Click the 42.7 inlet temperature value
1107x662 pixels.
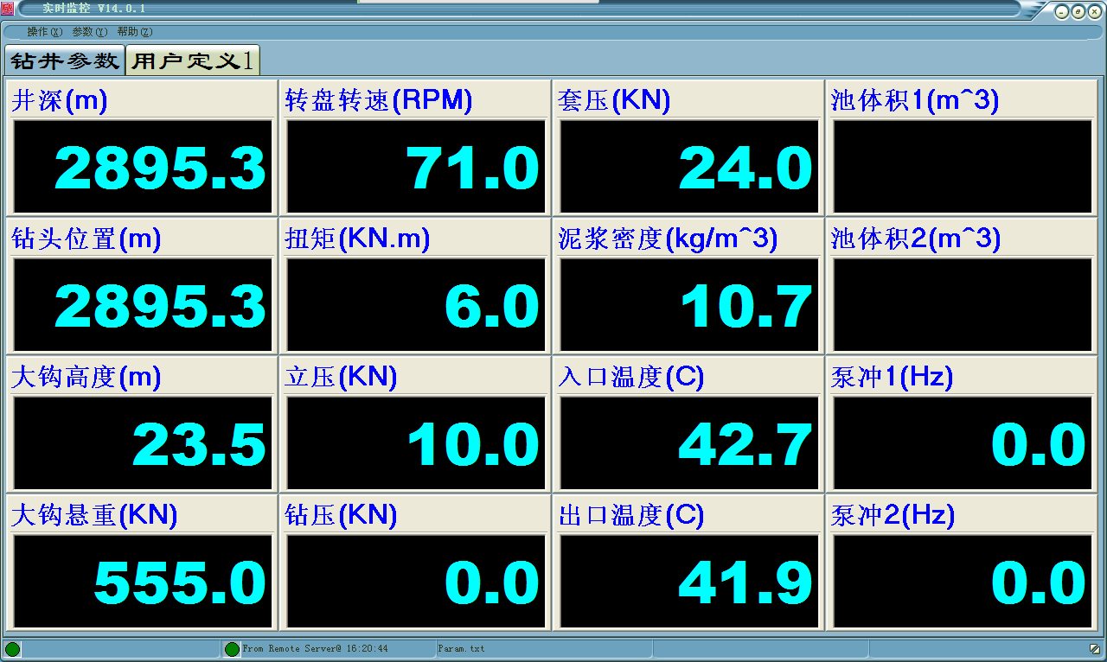click(746, 445)
